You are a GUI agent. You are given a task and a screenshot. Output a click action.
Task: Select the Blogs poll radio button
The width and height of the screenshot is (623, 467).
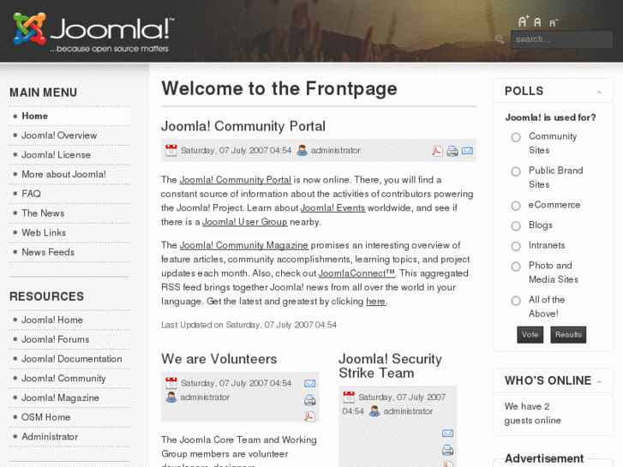pos(516,226)
